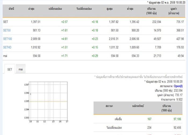Image resolution: width=188 pixels, height=135 pixels.
Task: Click SET50 high value 901.50
Action: click(115, 30)
